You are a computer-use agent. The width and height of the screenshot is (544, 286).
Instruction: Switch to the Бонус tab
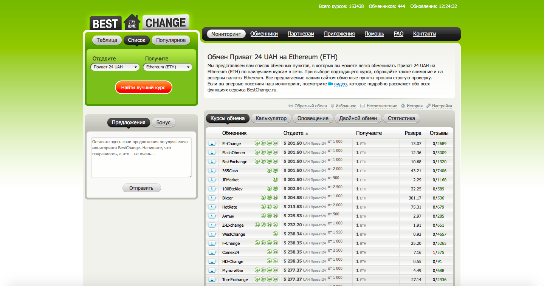[x=163, y=122]
